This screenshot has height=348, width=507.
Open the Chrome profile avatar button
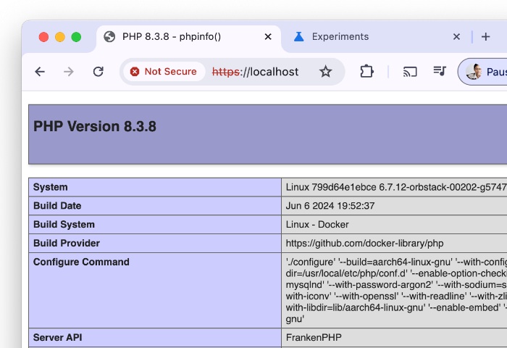click(x=483, y=72)
